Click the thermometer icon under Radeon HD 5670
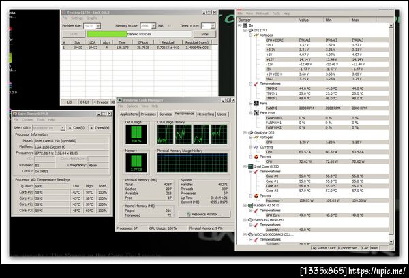 tap(256, 210)
